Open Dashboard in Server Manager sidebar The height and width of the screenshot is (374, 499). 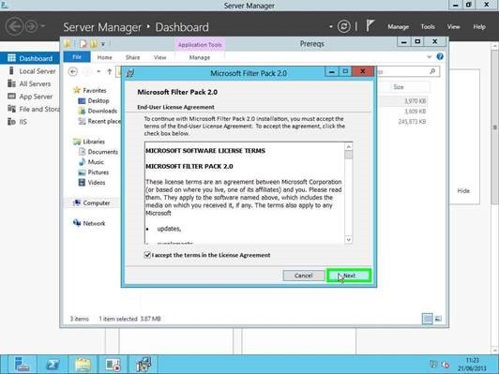coord(30,58)
